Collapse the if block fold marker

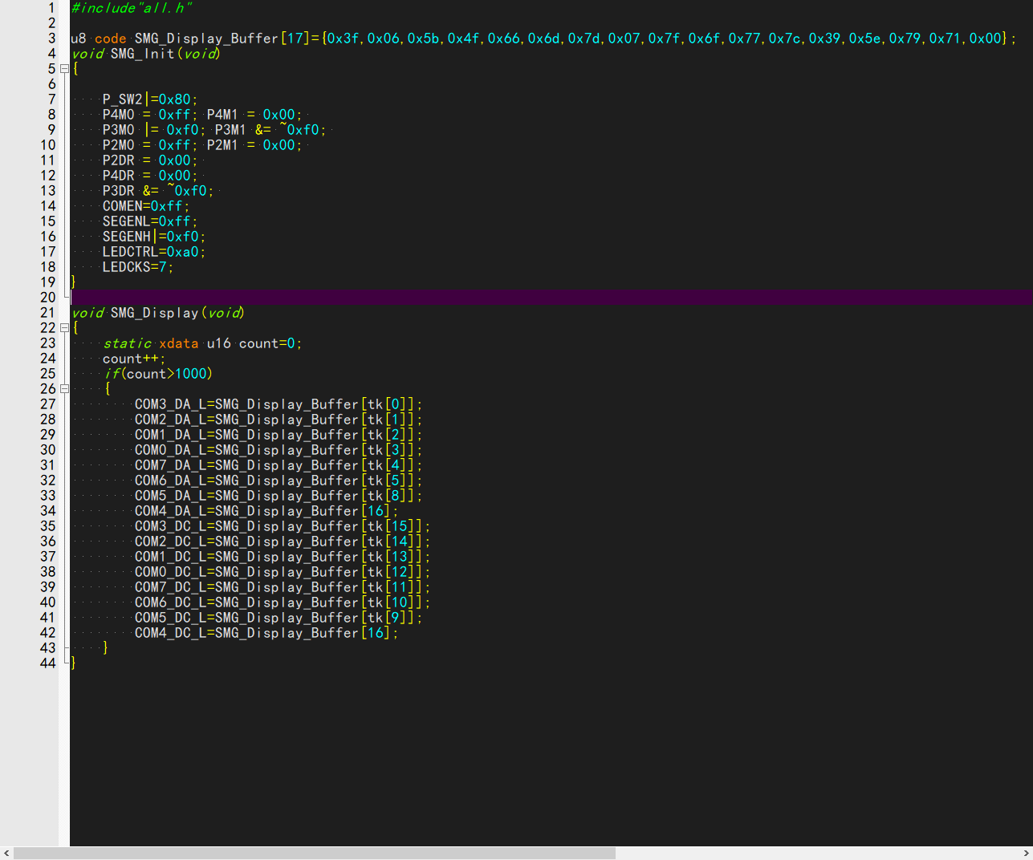tap(65, 389)
